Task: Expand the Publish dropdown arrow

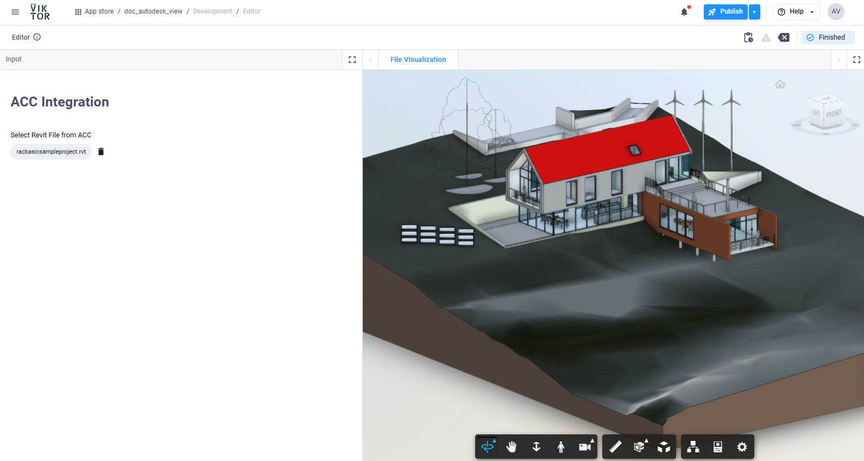Action: point(754,12)
